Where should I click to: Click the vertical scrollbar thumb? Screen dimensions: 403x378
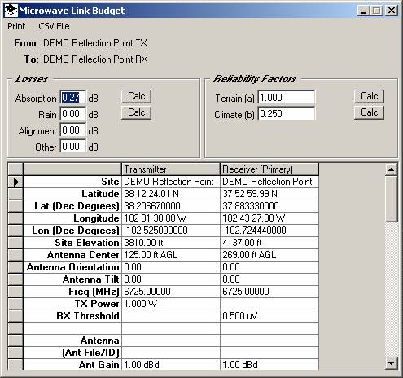[x=391, y=199]
